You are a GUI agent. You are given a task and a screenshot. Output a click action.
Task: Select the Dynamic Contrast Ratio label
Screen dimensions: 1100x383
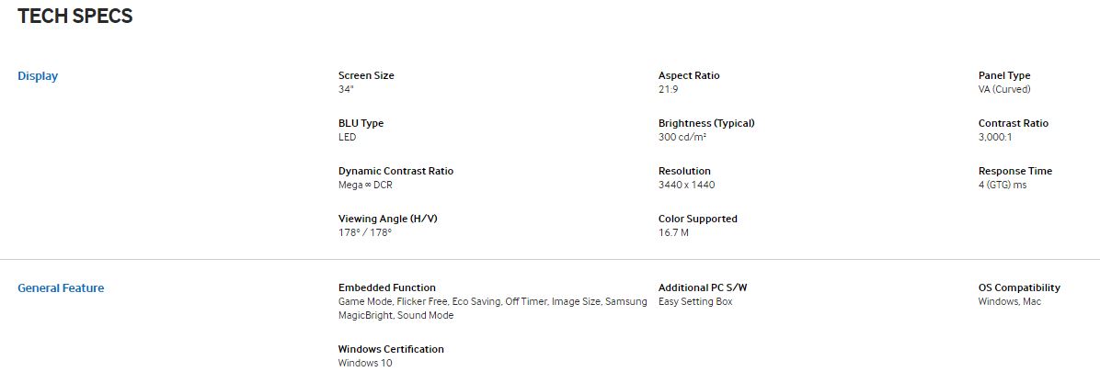click(395, 171)
